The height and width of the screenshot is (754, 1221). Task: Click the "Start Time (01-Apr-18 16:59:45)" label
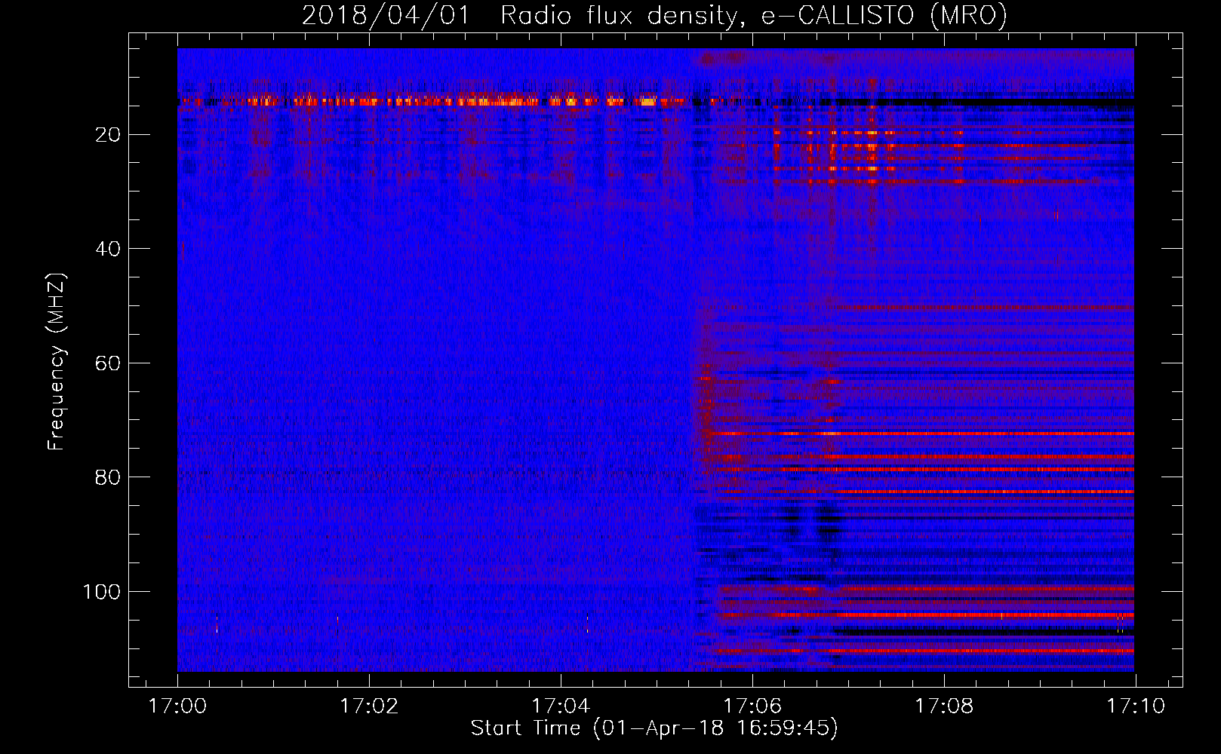[x=654, y=728]
